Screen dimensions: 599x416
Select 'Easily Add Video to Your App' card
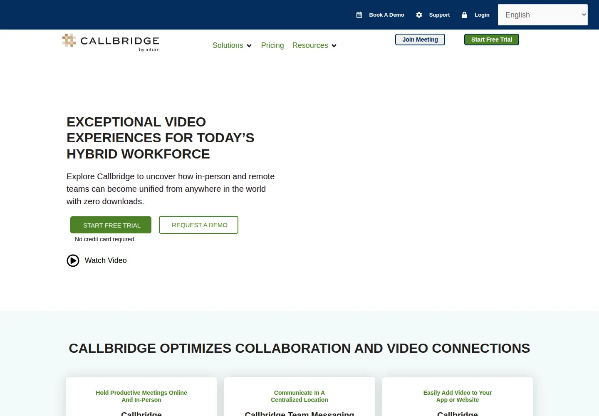pyautogui.click(x=458, y=396)
